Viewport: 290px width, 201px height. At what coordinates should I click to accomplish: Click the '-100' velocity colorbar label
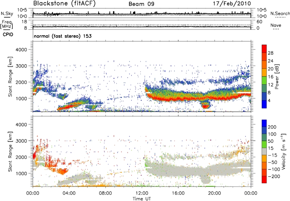click(274, 169)
